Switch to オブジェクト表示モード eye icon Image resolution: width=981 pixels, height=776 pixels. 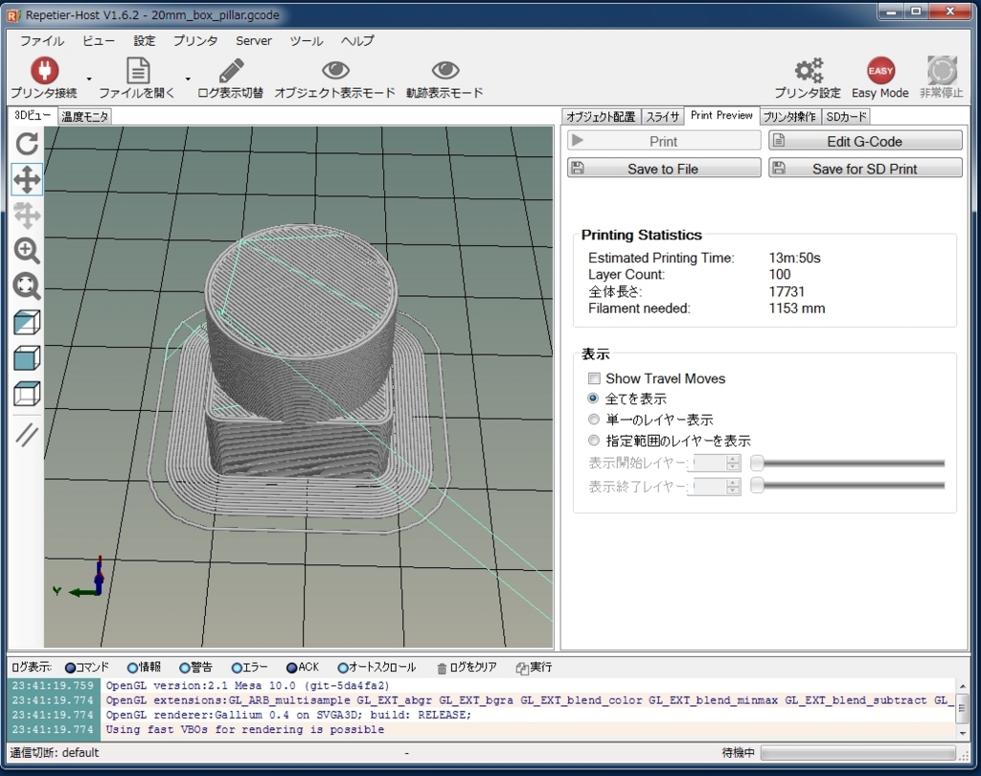(x=335, y=70)
